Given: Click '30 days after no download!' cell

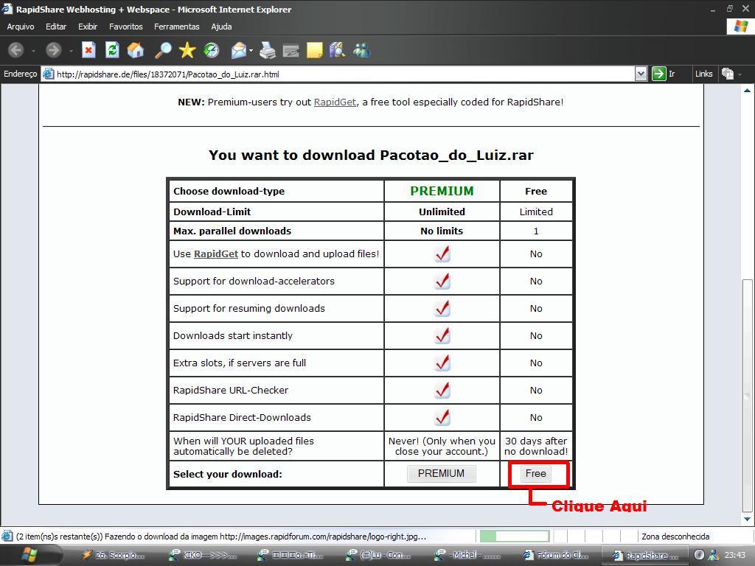Looking at the screenshot, I should tap(536, 446).
